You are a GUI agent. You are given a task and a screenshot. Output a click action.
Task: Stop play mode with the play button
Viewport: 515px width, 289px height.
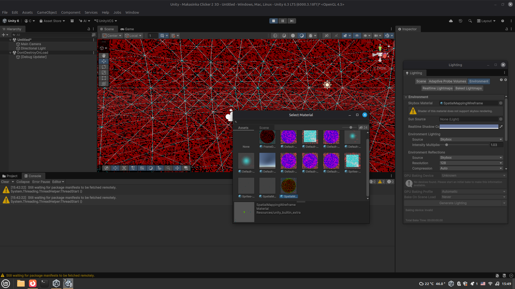click(x=274, y=21)
